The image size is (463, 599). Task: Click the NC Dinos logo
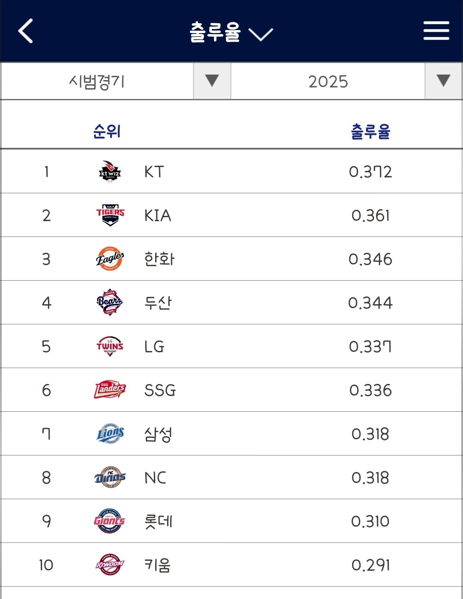click(x=110, y=478)
